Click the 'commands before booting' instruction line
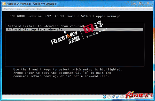This screenshot has width=155, height=101. (61, 76)
